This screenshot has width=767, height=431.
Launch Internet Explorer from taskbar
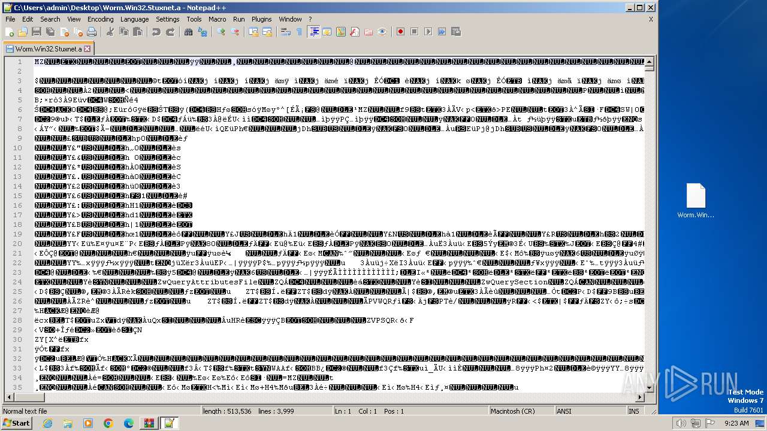click(47, 423)
